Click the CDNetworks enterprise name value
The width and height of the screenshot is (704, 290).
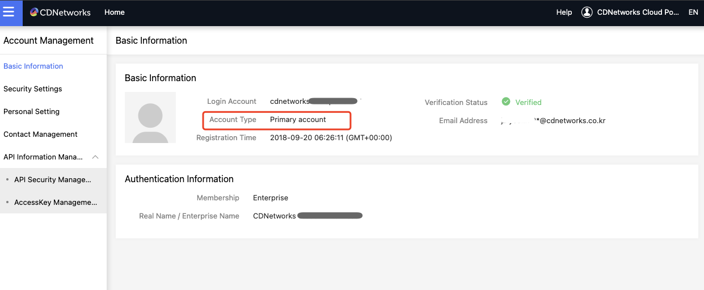point(307,216)
